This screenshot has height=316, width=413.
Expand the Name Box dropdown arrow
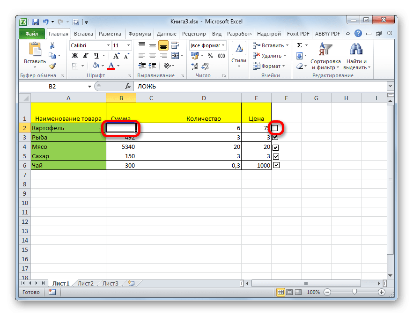(x=89, y=86)
